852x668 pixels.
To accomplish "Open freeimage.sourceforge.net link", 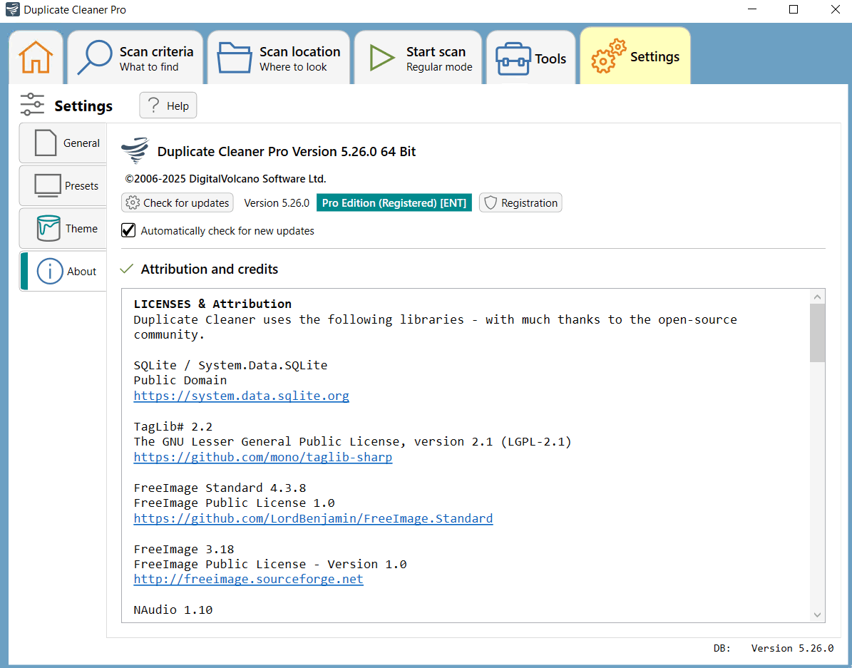I will (x=248, y=580).
